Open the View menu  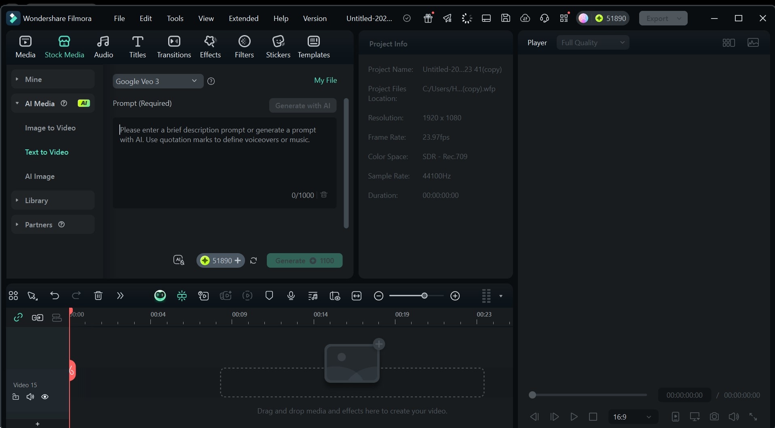pyautogui.click(x=206, y=18)
